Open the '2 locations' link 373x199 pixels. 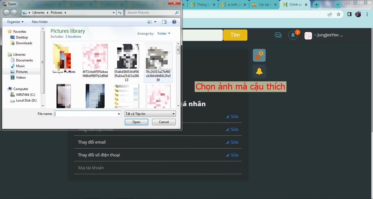point(73,37)
